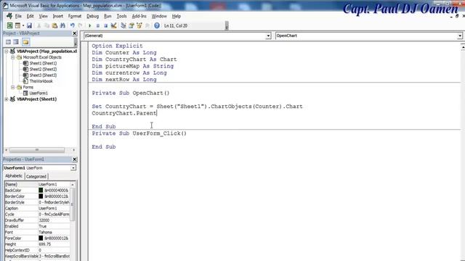Open the Project Explorer toolbar icon

(x=124, y=26)
